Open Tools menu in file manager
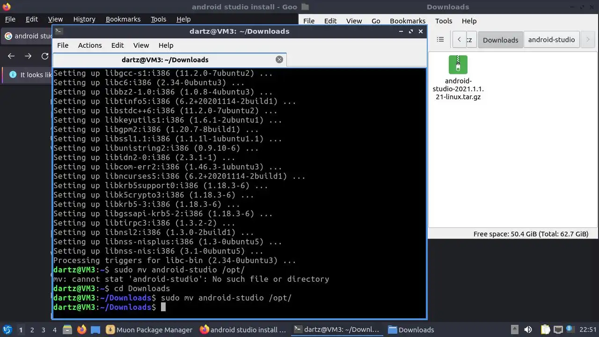Image resolution: width=599 pixels, height=337 pixels. point(444,21)
